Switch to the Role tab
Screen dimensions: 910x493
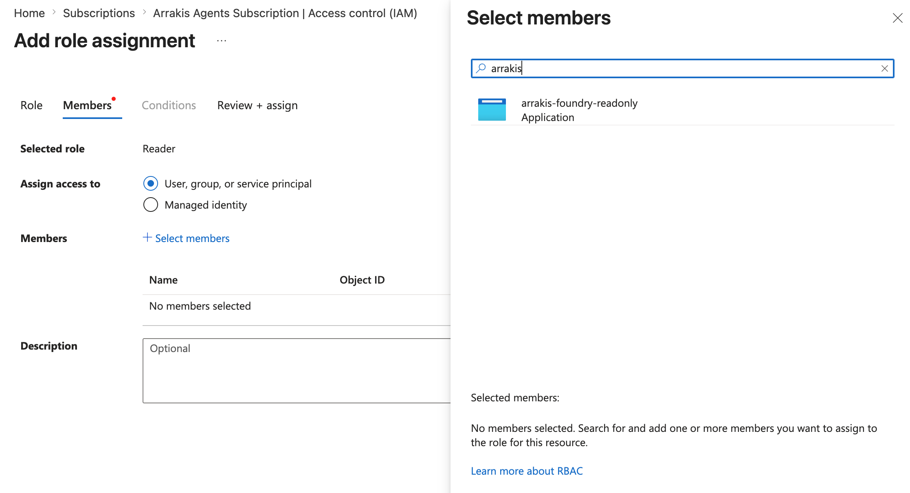pos(31,105)
